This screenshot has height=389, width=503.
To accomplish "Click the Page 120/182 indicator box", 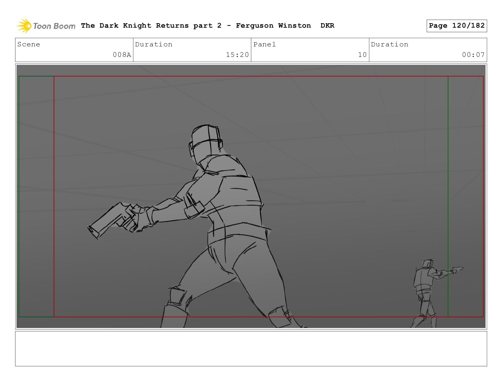I will (x=457, y=26).
